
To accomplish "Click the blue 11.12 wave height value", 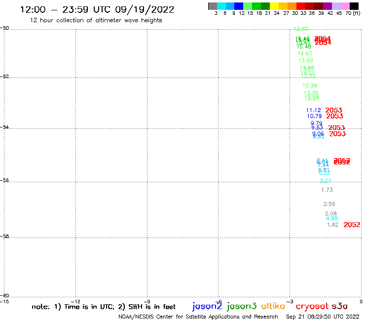I will coord(313,110).
